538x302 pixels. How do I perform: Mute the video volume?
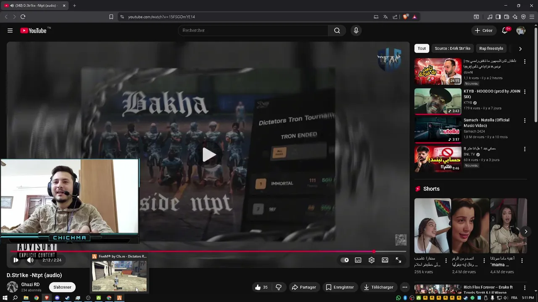coord(30,260)
